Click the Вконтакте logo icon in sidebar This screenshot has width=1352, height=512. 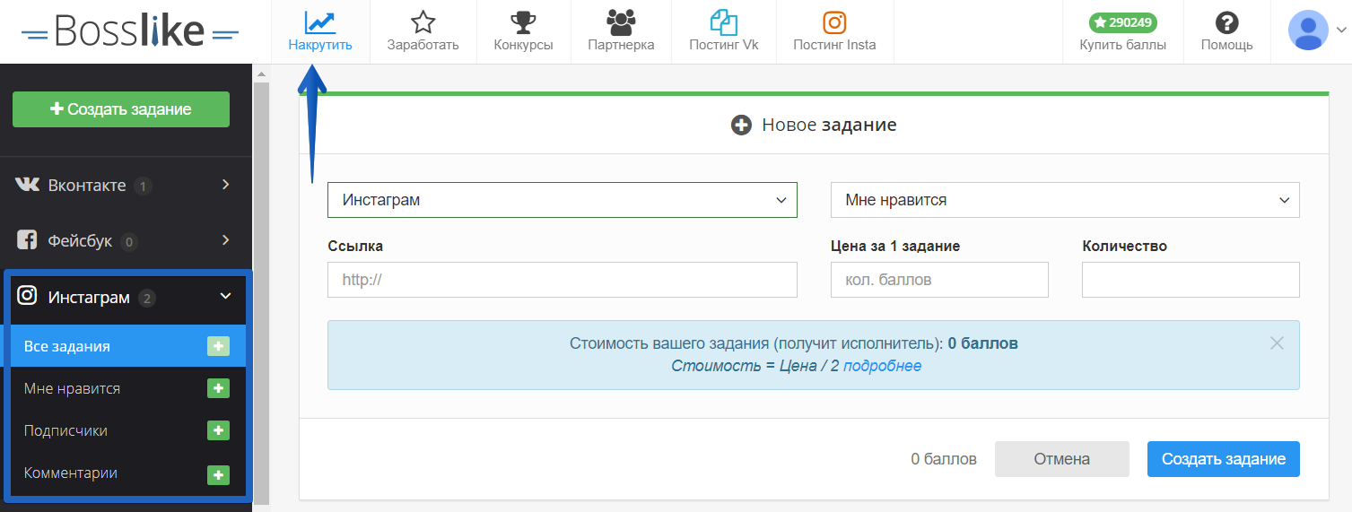pos(28,185)
